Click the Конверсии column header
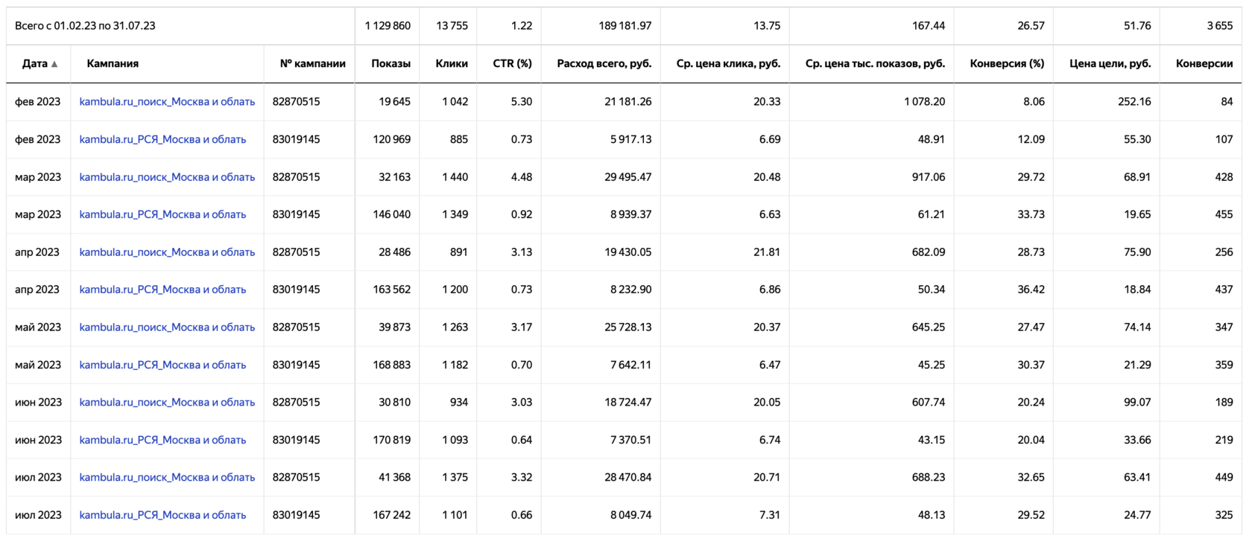The image size is (1252, 544). [x=1204, y=63]
